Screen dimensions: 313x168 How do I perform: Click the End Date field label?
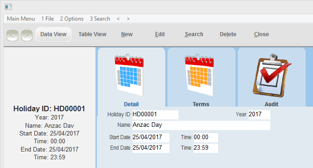click(x=120, y=148)
